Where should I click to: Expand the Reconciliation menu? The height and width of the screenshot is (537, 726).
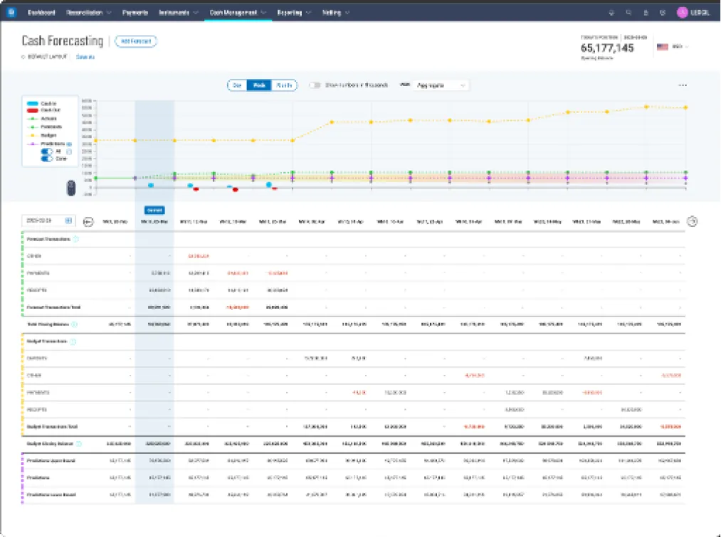(x=84, y=13)
